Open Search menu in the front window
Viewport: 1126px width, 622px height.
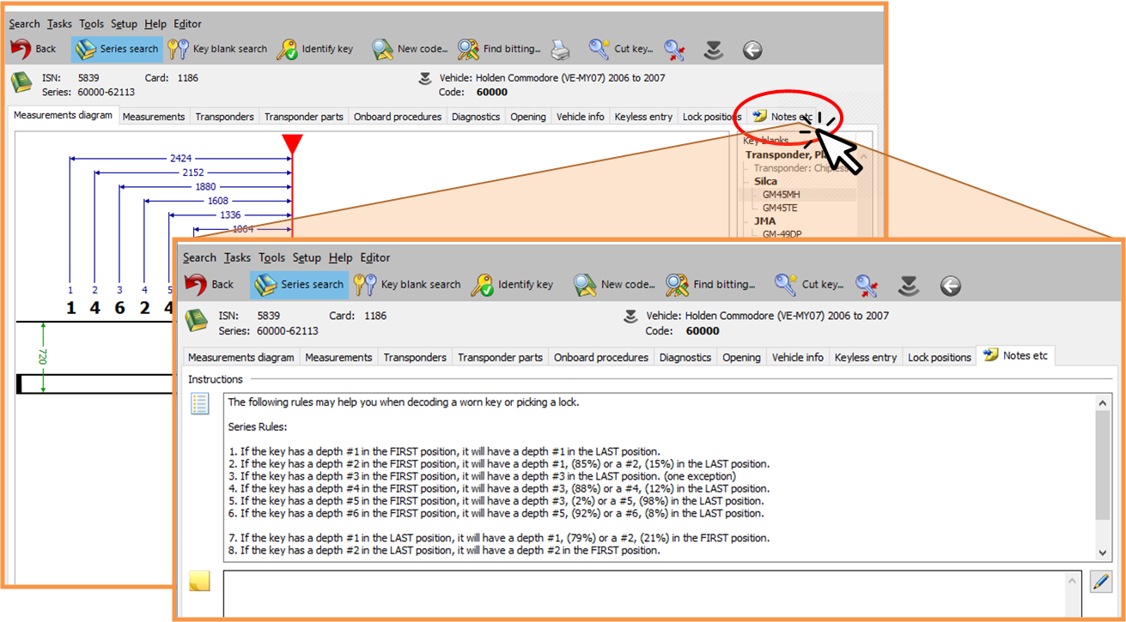(199, 257)
